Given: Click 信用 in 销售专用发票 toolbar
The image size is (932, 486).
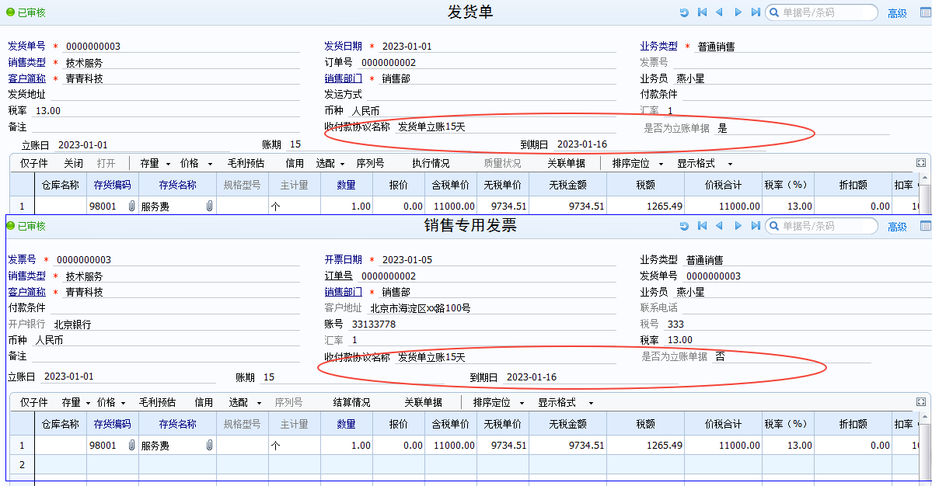Looking at the screenshot, I should point(204,402).
